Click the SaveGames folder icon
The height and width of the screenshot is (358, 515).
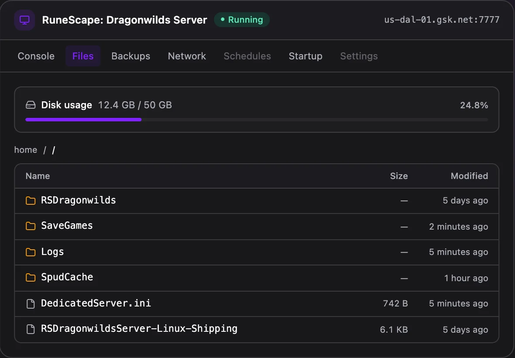click(31, 226)
